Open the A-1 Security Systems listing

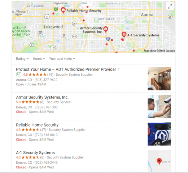pyautogui.click(x=35, y=152)
